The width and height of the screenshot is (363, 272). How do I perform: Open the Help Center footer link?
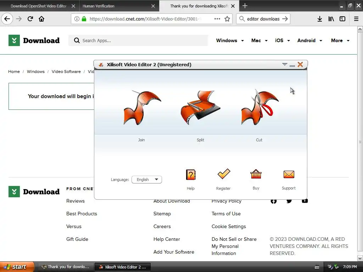(x=167, y=239)
